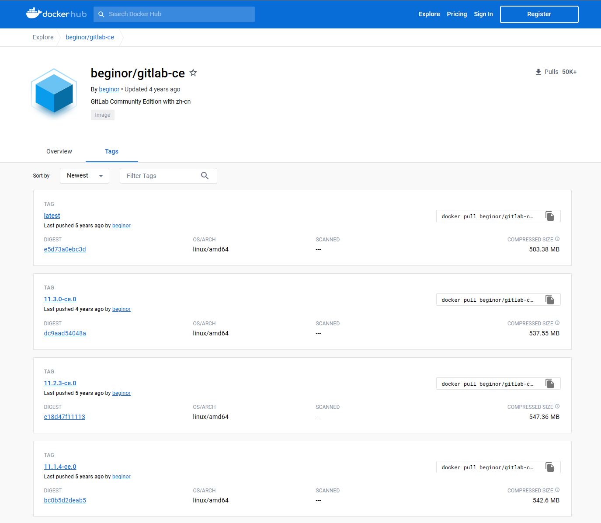Copy the pull command for 11.1.4-ce.0
This screenshot has width=601, height=523.
click(x=550, y=467)
